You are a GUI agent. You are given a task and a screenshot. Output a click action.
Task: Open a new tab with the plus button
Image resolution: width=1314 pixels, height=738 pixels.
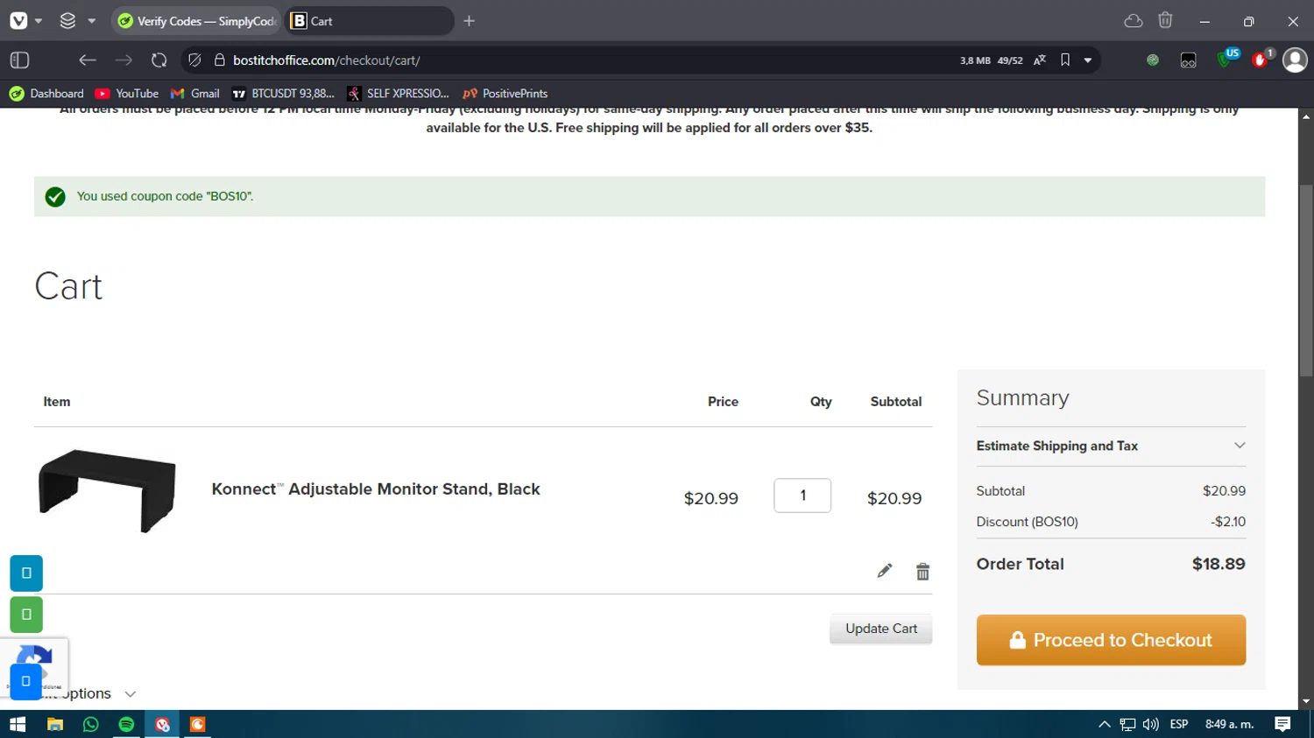click(470, 21)
